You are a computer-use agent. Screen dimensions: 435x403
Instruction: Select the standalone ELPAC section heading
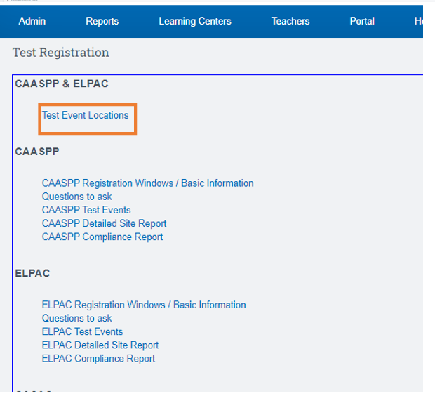click(32, 273)
